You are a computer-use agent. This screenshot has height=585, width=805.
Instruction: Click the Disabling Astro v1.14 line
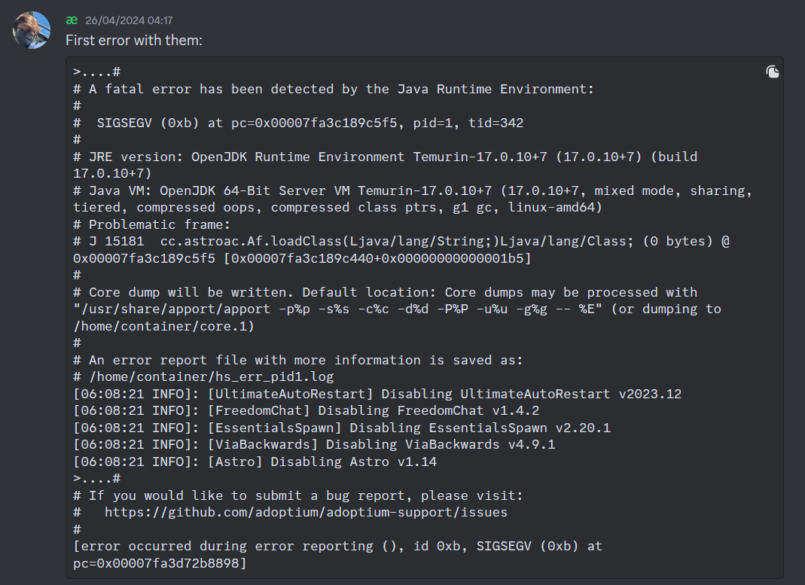255,462
